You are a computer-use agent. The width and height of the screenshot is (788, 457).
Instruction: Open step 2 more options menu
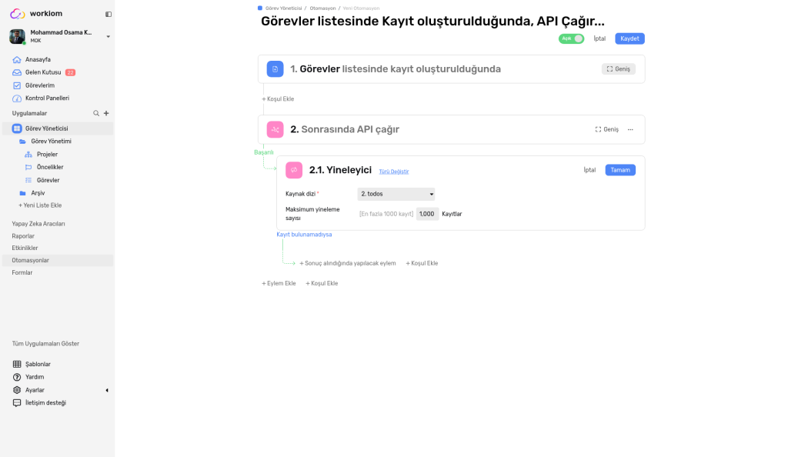(x=630, y=129)
